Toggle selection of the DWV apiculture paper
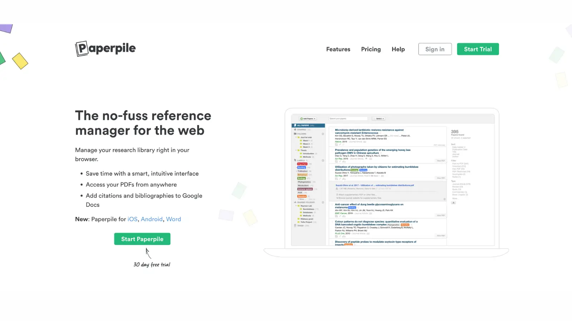 [332, 151]
